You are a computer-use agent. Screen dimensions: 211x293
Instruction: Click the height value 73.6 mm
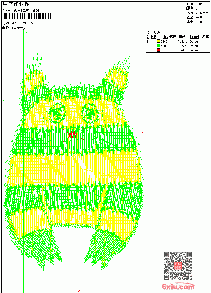coord(202,13)
